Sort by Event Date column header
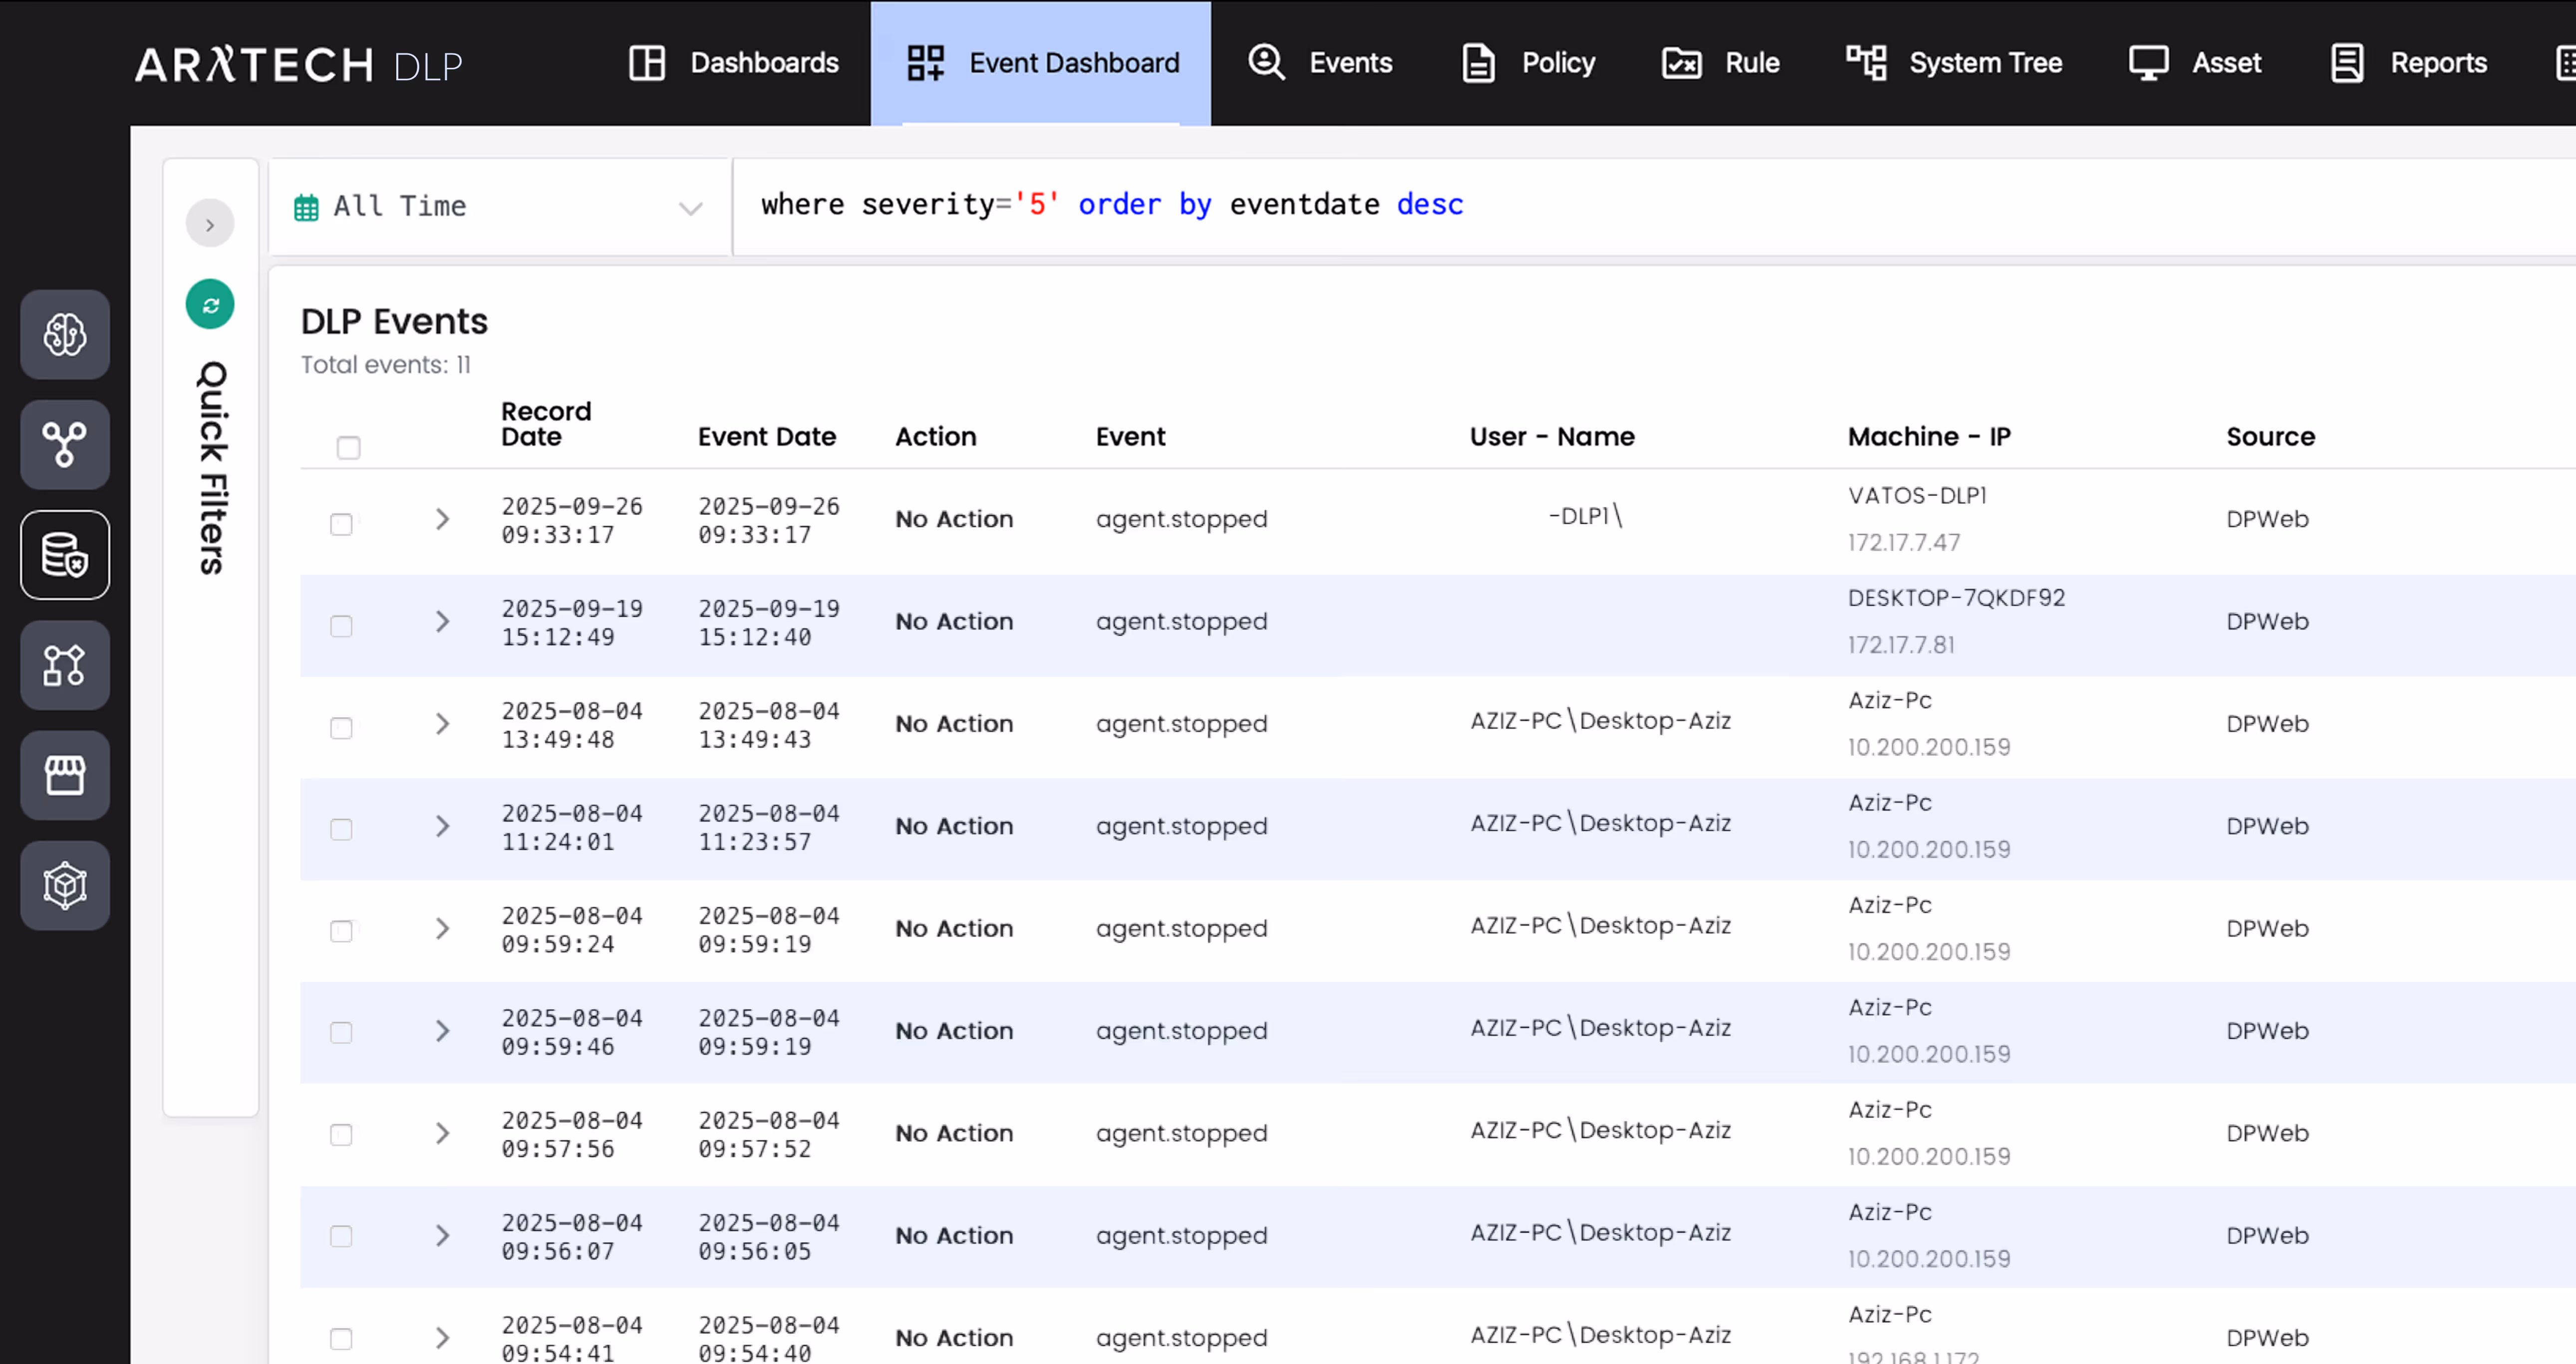 click(766, 437)
